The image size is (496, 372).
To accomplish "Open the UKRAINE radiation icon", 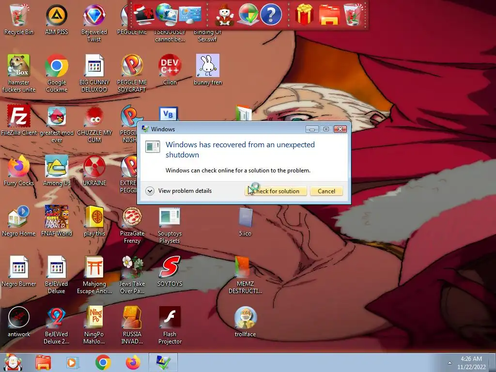I will coord(94,171).
